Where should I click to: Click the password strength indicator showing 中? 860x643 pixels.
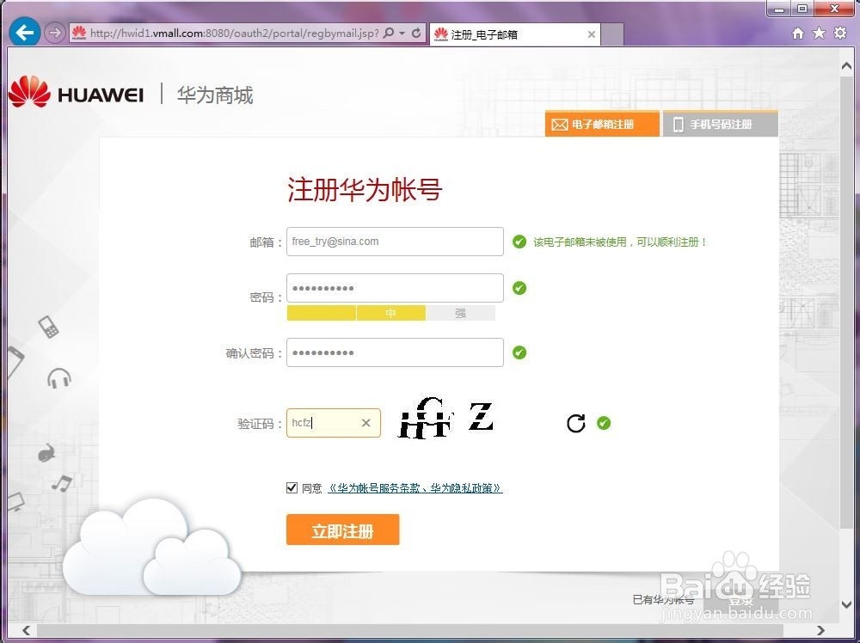pyautogui.click(x=391, y=313)
